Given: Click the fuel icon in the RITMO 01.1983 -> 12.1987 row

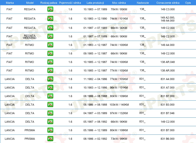Looking at the screenshot, I should tap(50, 45).
